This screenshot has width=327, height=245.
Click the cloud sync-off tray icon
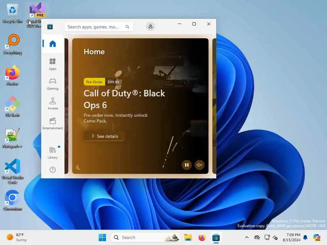(257, 237)
